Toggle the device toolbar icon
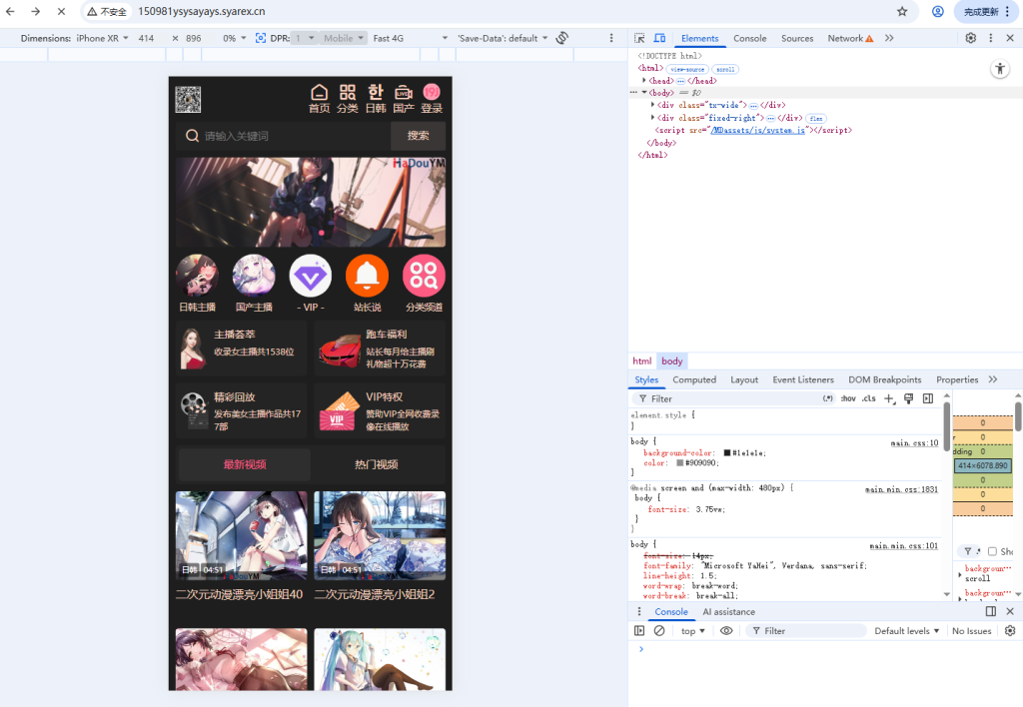Viewport: 1023px width, 707px height. (x=659, y=38)
